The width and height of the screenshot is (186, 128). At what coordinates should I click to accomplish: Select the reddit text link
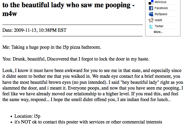(x=158, y=20)
